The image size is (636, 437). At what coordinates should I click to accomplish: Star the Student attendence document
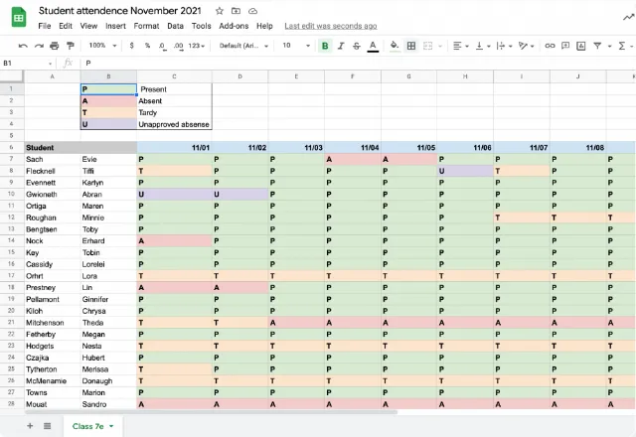220,11
